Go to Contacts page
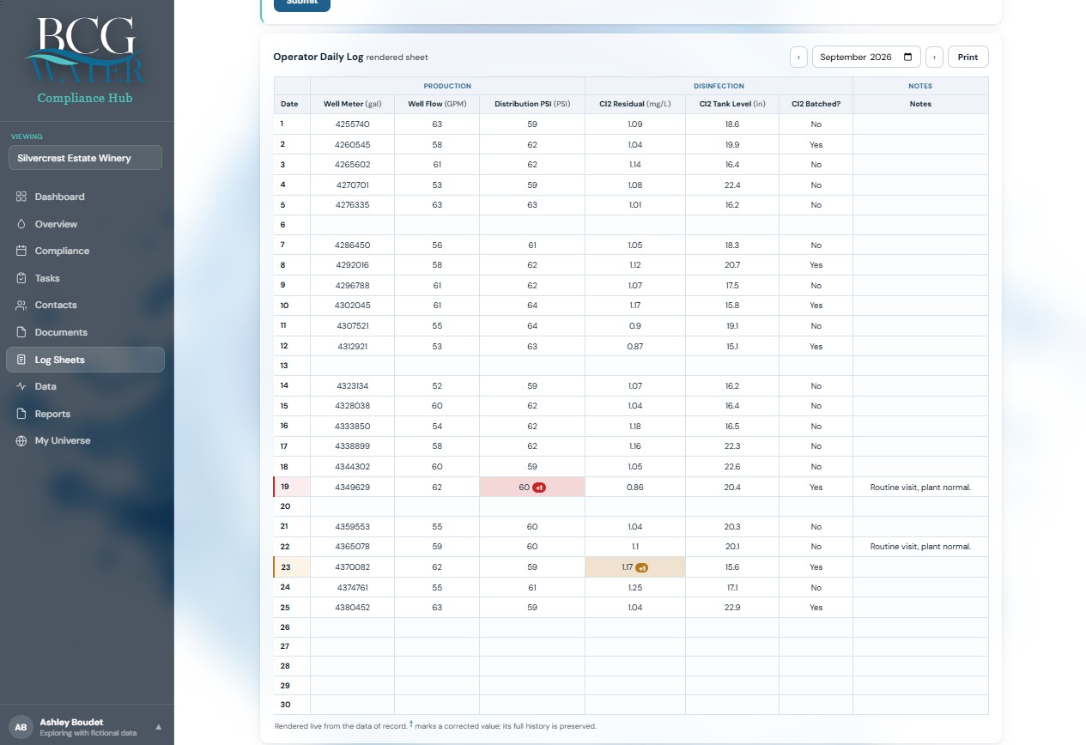The height and width of the screenshot is (745, 1086). coord(85,305)
